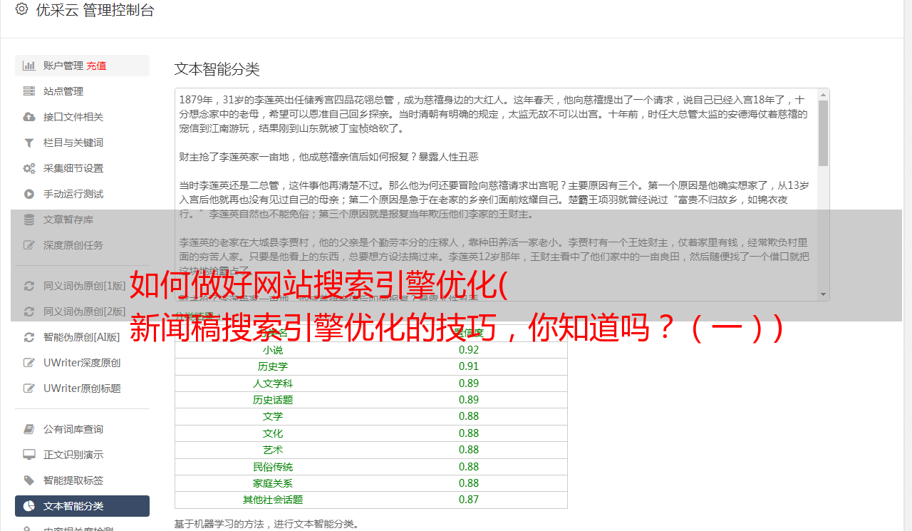Click the gears icon for 采集细节设置
The width and height of the screenshot is (912, 531).
click(x=29, y=168)
